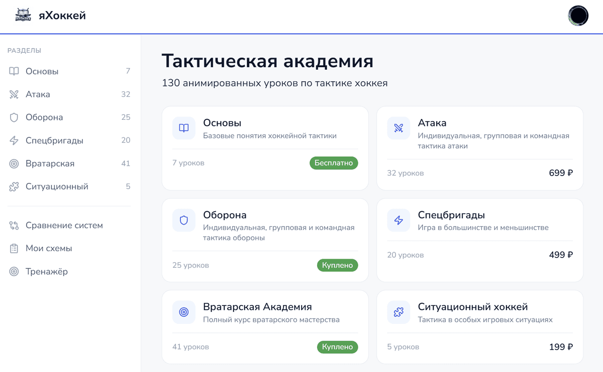Click the 699 ₽ price on Атака

click(x=561, y=172)
